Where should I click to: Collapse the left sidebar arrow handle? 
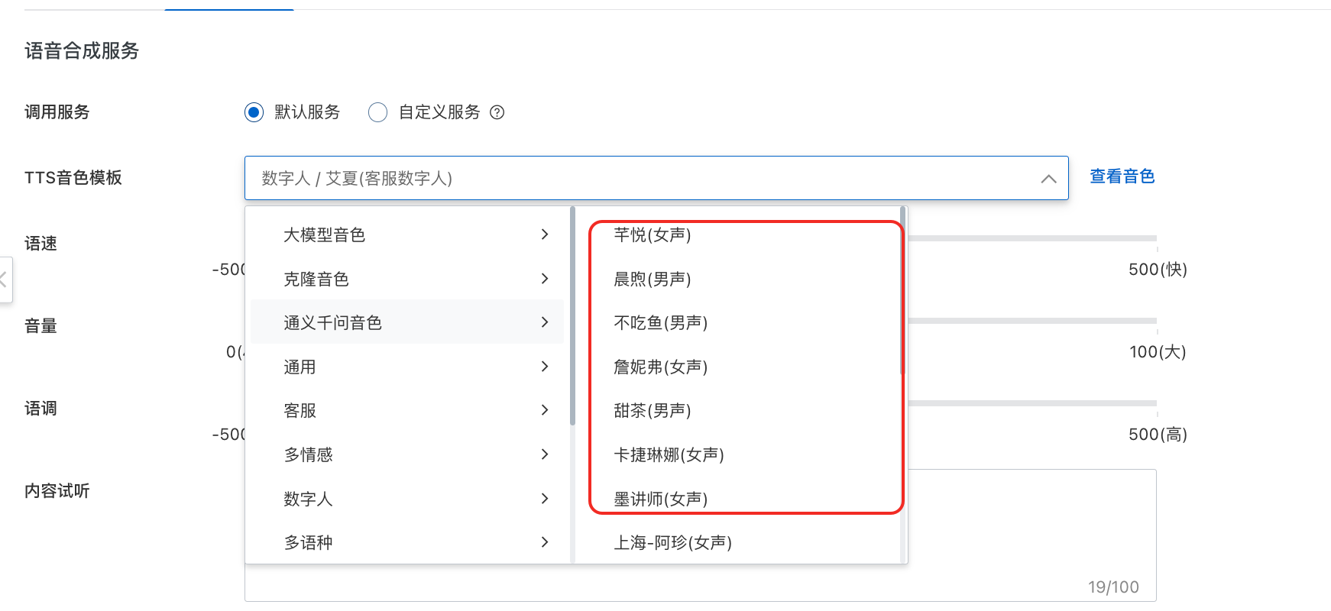(x=4, y=280)
